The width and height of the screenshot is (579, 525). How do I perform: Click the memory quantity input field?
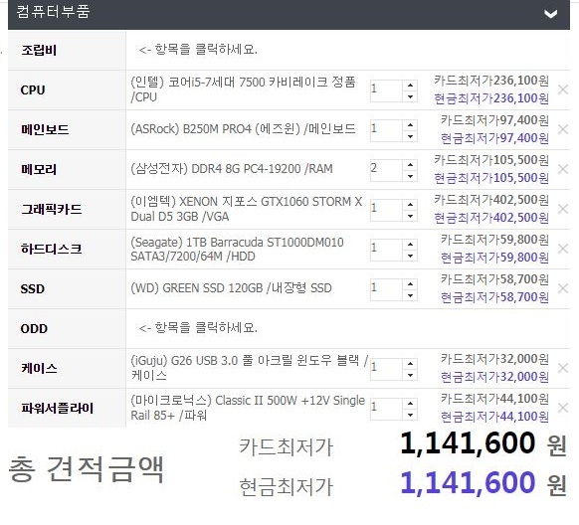386,170
